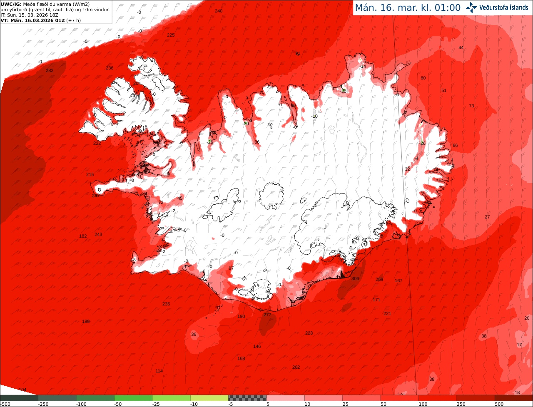Pick the bright green swatch between -50 and -25

tap(133, 398)
